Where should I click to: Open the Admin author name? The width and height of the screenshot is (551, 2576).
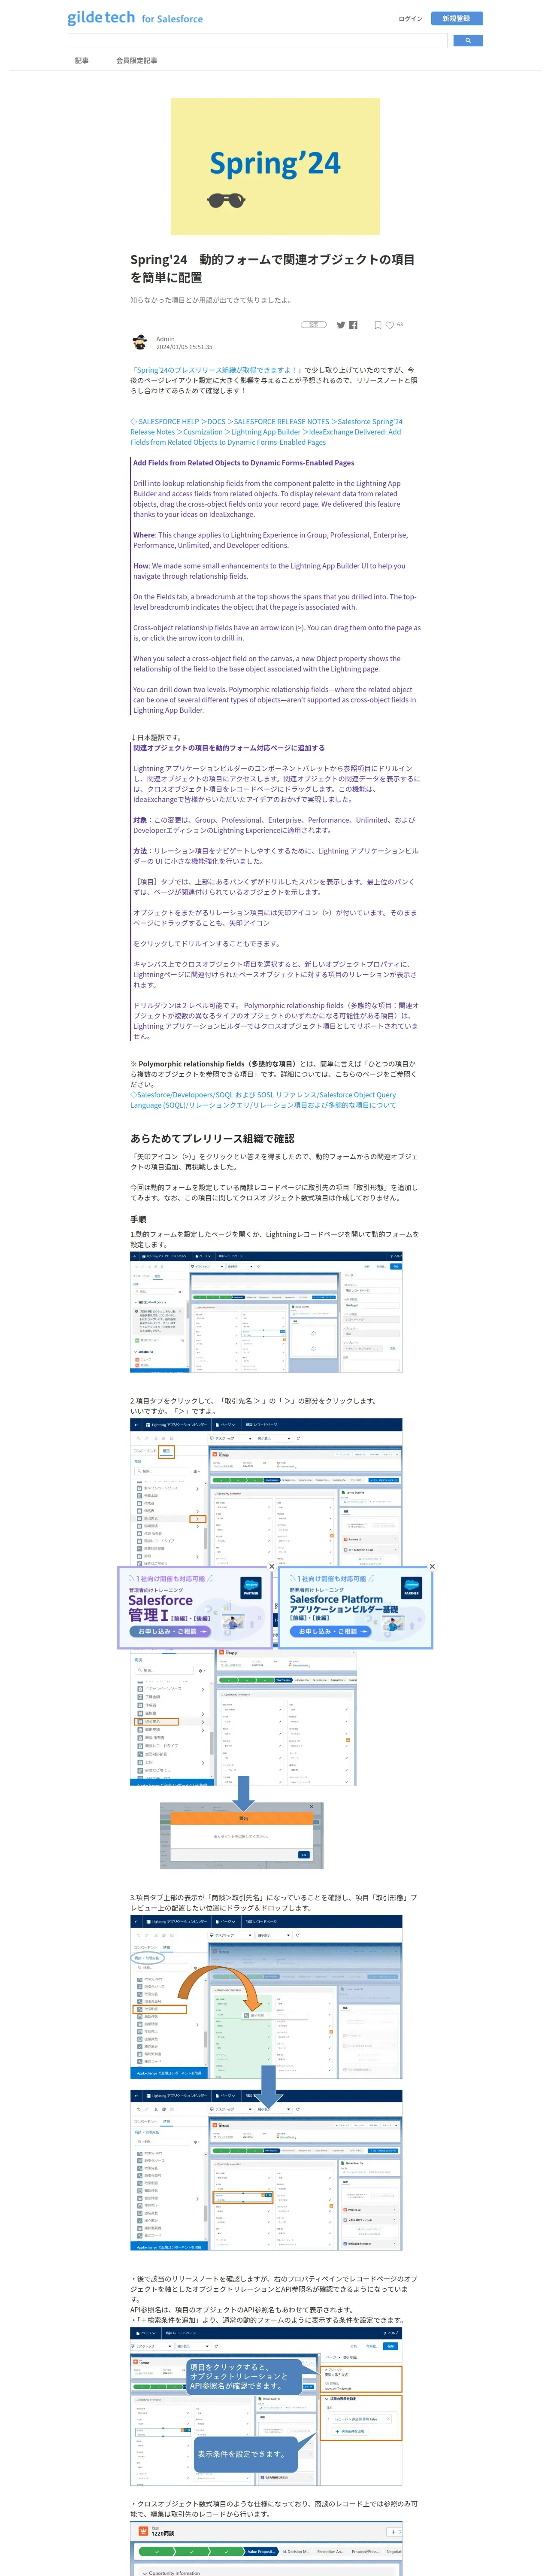coord(165,339)
